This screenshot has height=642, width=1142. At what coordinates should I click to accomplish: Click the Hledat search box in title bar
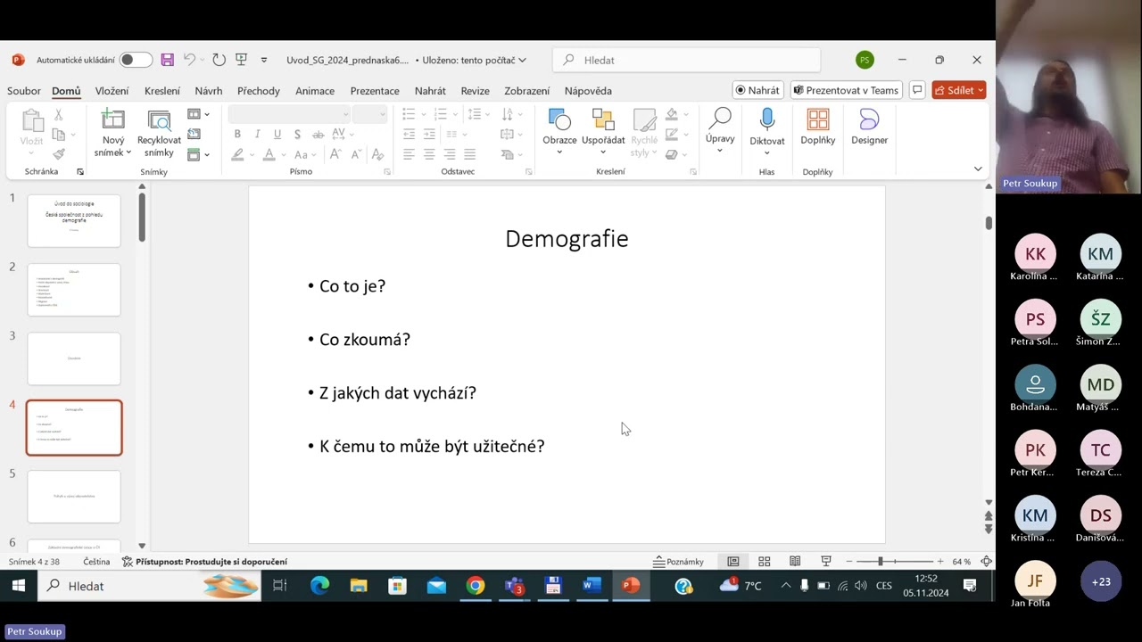[x=686, y=60]
